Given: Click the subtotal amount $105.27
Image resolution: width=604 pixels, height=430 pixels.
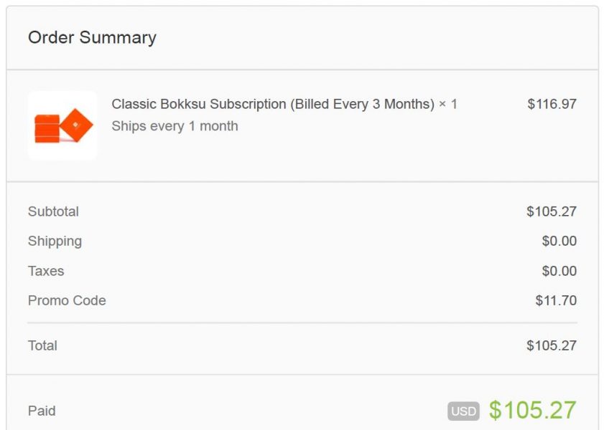Looking at the screenshot, I should [x=552, y=211].
